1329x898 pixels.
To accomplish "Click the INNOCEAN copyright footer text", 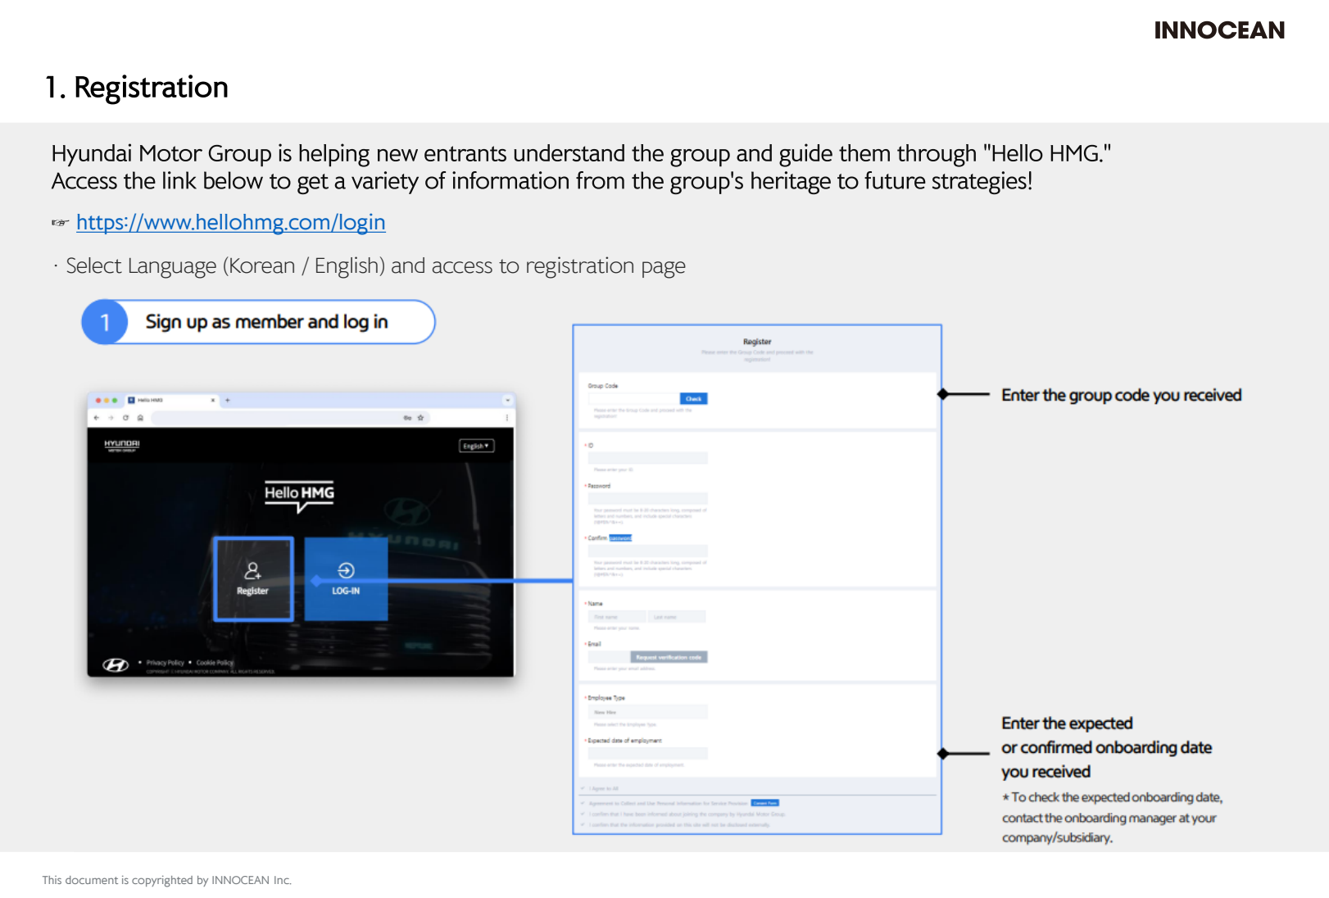I will tap(166, 880).
